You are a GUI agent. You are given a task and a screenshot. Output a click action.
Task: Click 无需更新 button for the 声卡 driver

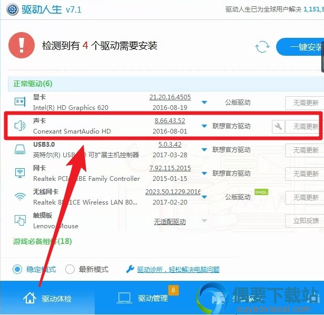point(305,126)
